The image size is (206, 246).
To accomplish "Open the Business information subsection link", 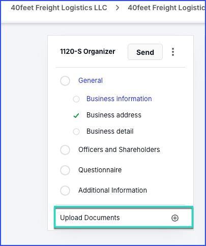I will point(119,99).
